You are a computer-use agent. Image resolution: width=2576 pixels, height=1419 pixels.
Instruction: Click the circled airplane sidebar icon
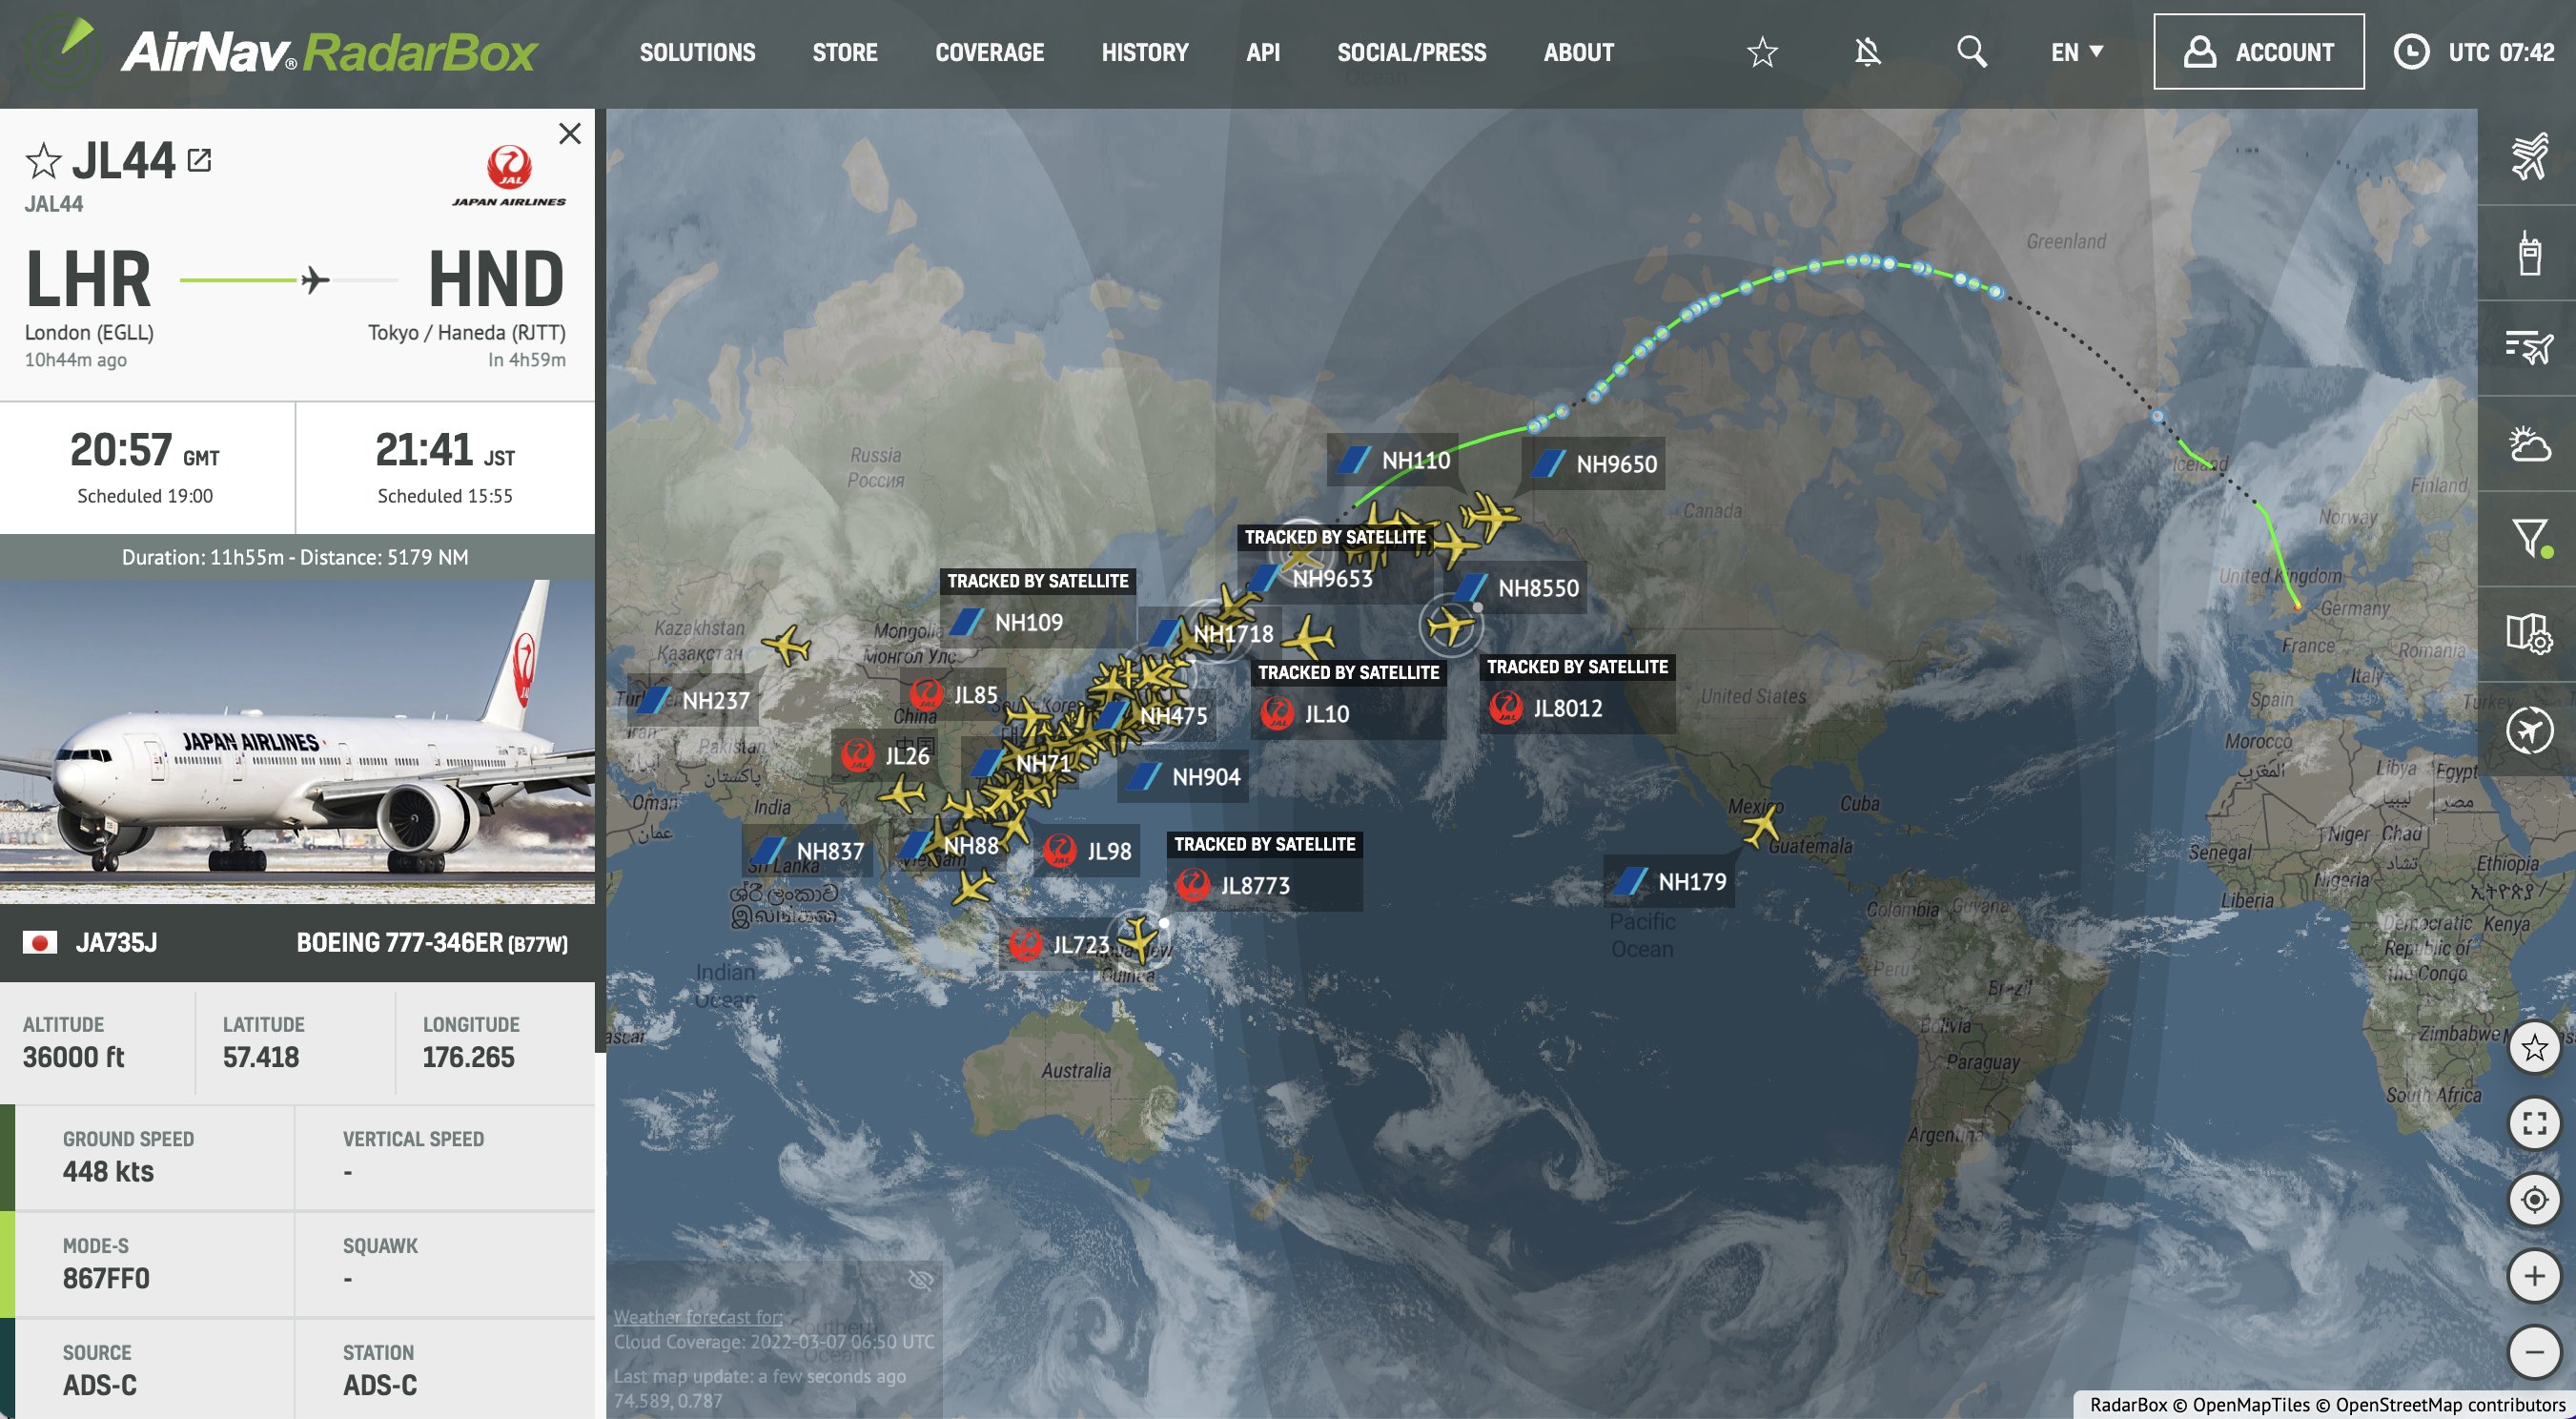point(2529,729)
